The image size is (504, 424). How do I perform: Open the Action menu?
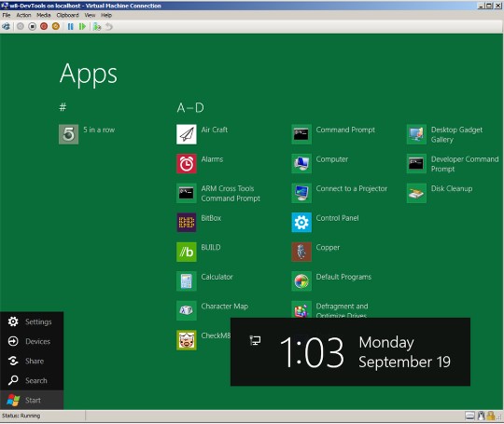click(x=23, y=15)
